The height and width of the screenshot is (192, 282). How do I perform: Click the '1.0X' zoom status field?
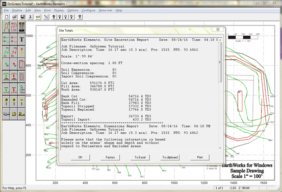[233, 188]
